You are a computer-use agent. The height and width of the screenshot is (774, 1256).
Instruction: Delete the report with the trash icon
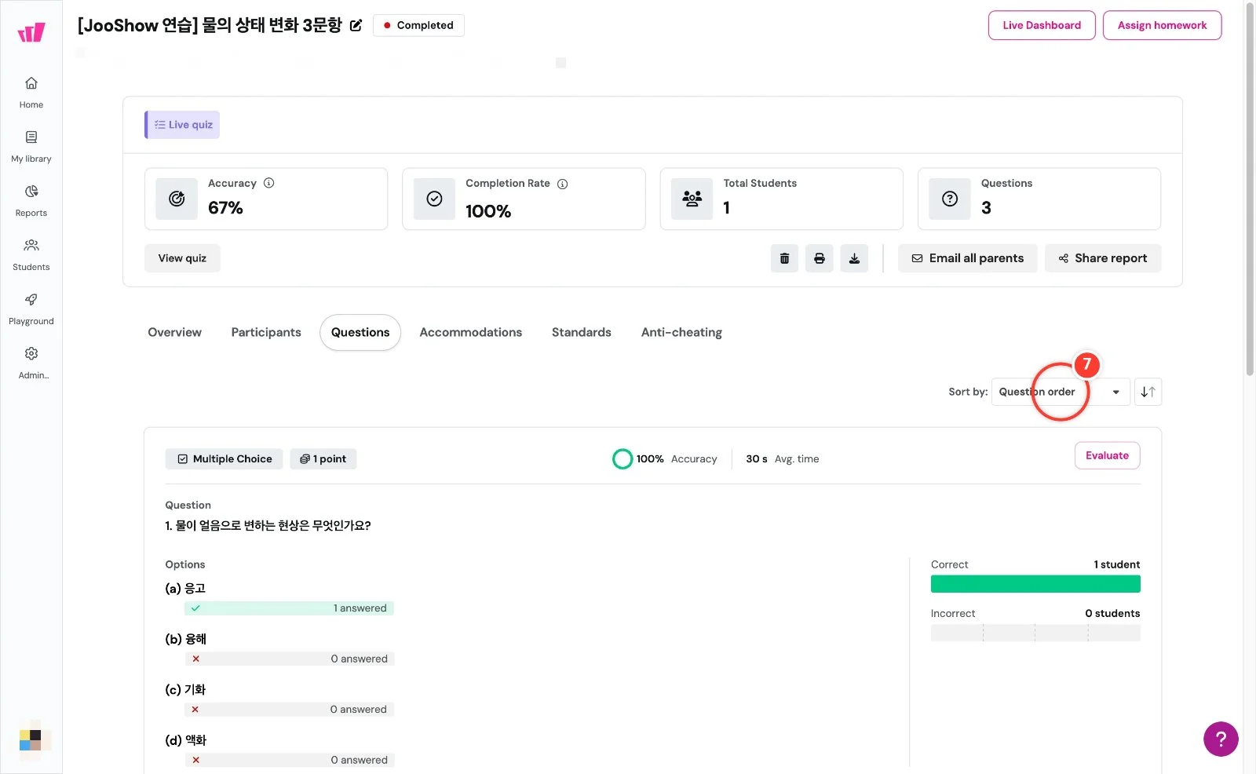click(784, 258)
